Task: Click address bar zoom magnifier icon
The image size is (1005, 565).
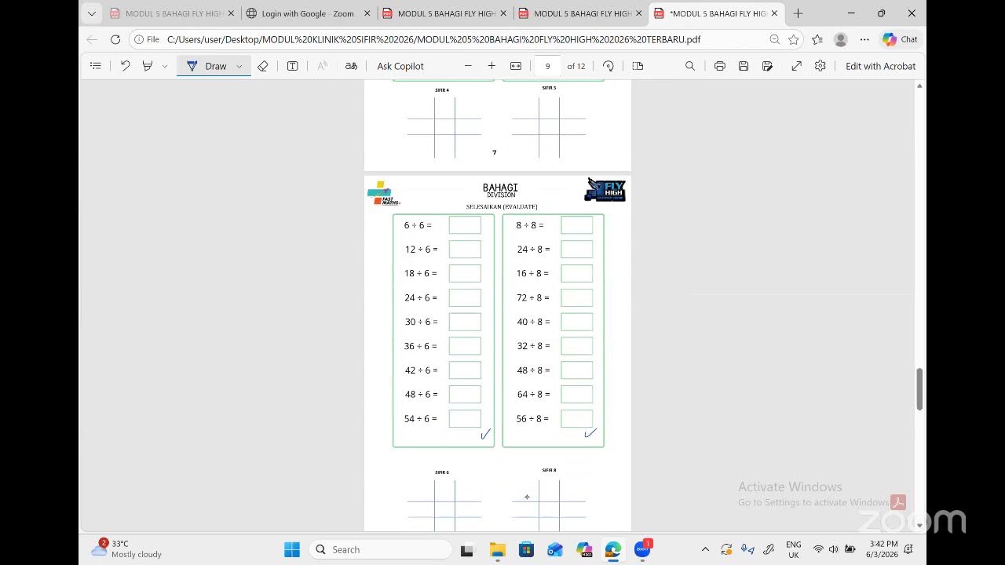Action: [x=775, y=39]
